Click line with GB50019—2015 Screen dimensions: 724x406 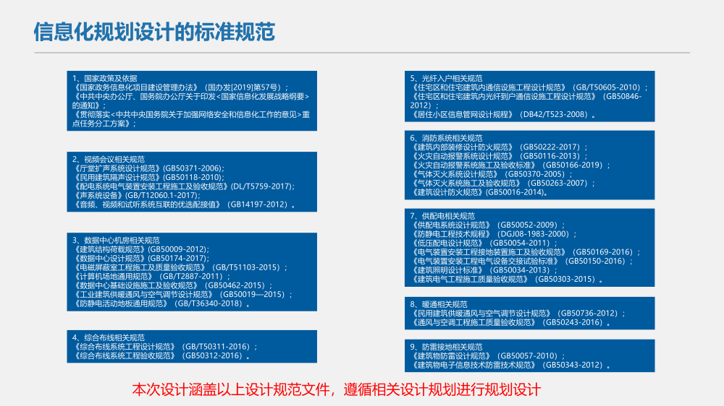(x=183, y=295)
